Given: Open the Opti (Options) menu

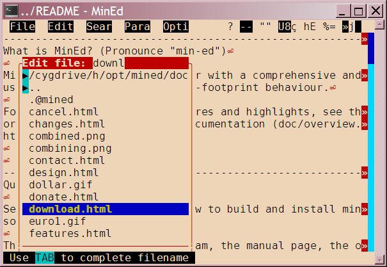Looking at the screenshot, I should pyautogui.click(x=176, y=26).
